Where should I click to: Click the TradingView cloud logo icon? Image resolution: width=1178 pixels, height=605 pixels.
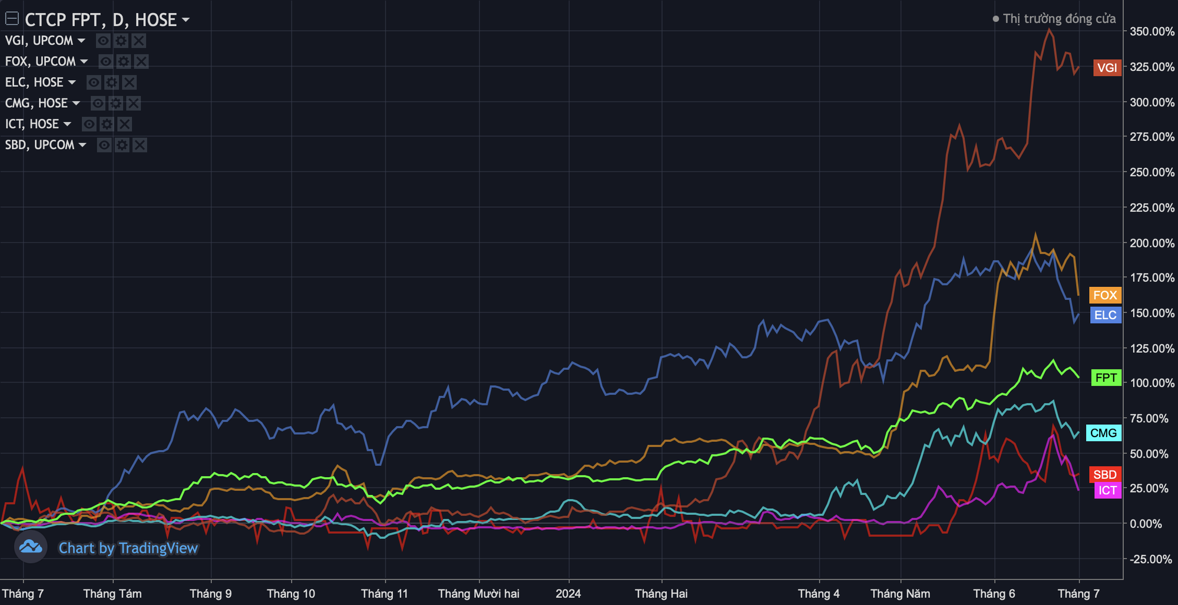(x=31, y=547)
